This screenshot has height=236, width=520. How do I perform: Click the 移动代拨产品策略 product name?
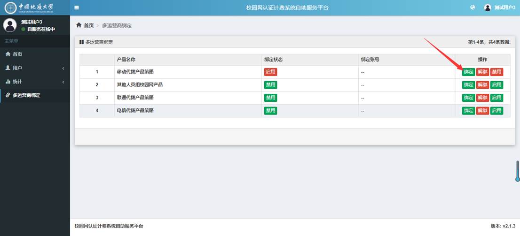[135, 71]
